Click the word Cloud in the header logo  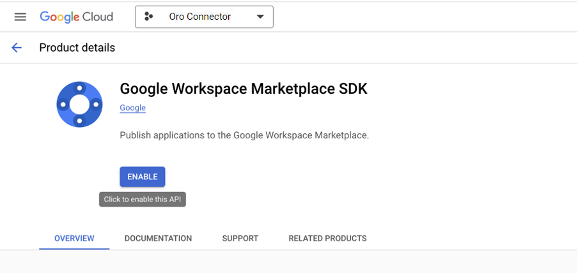click(95, 17)
